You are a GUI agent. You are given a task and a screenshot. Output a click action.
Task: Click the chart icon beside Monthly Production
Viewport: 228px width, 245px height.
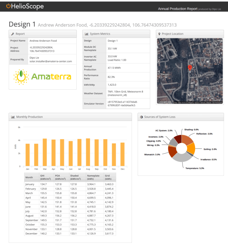(13, 117)
